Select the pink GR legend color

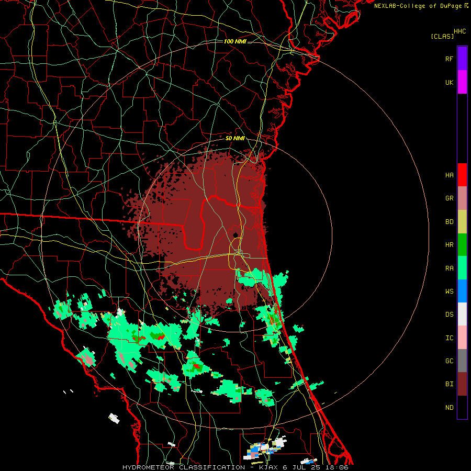462,198
